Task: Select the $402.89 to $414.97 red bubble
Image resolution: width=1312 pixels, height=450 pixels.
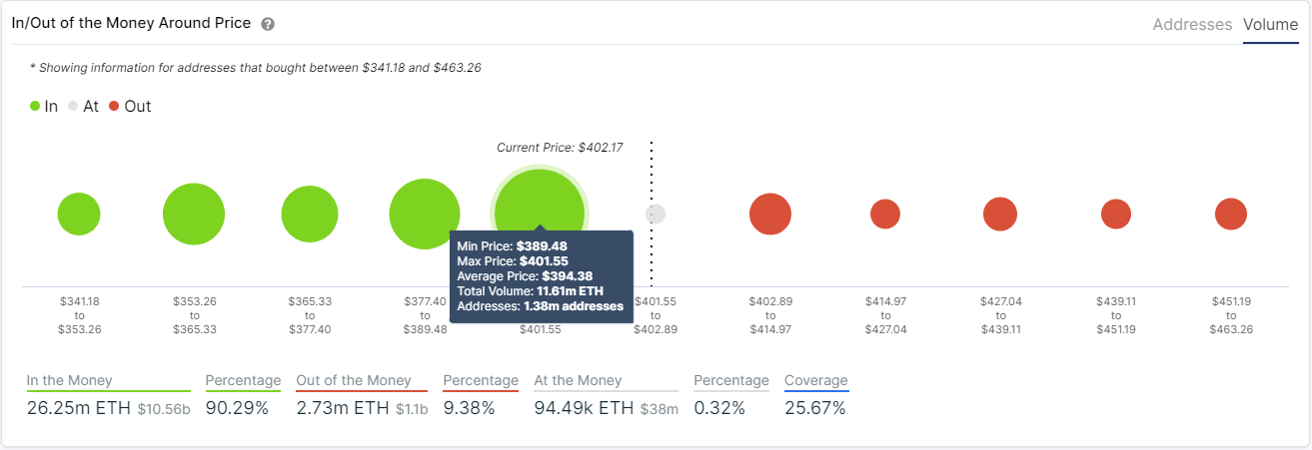Action: click(x=770, y=215)
